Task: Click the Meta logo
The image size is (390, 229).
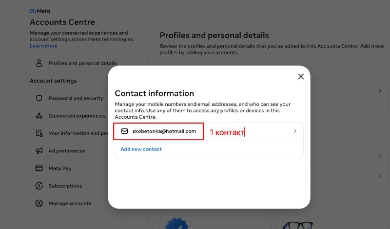Action: tap(40, 11)
